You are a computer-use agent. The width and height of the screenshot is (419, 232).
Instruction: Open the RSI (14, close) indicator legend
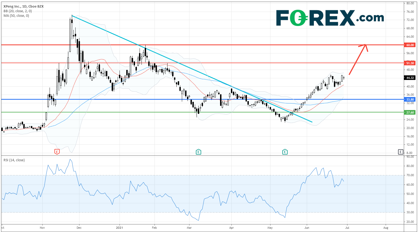[x=14, y=160]
